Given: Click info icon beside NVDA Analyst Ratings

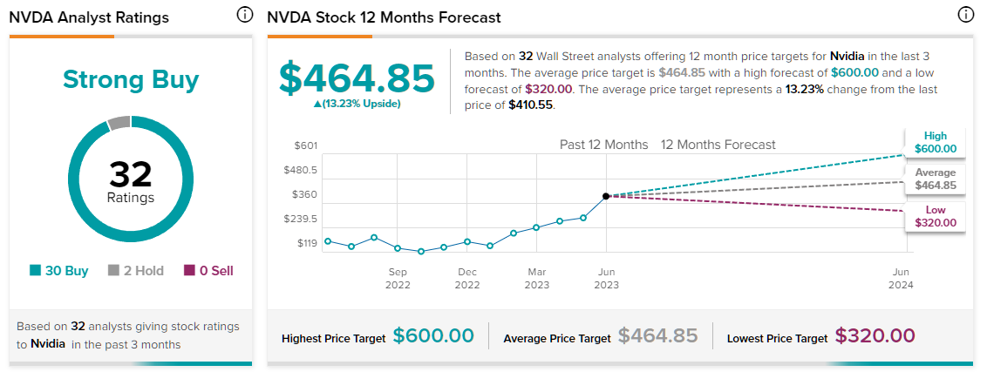Looking at the screenshot, I should point(245,16).
